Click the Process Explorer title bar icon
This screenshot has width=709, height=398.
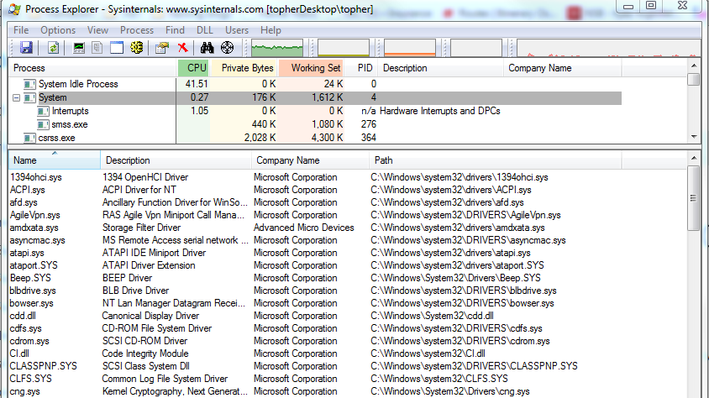[14, 8]
